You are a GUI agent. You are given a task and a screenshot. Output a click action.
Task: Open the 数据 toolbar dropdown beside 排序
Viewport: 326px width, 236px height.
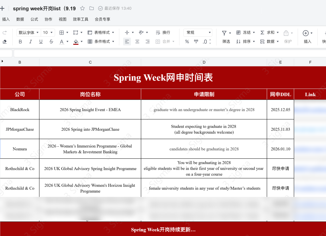coord(269,42)
